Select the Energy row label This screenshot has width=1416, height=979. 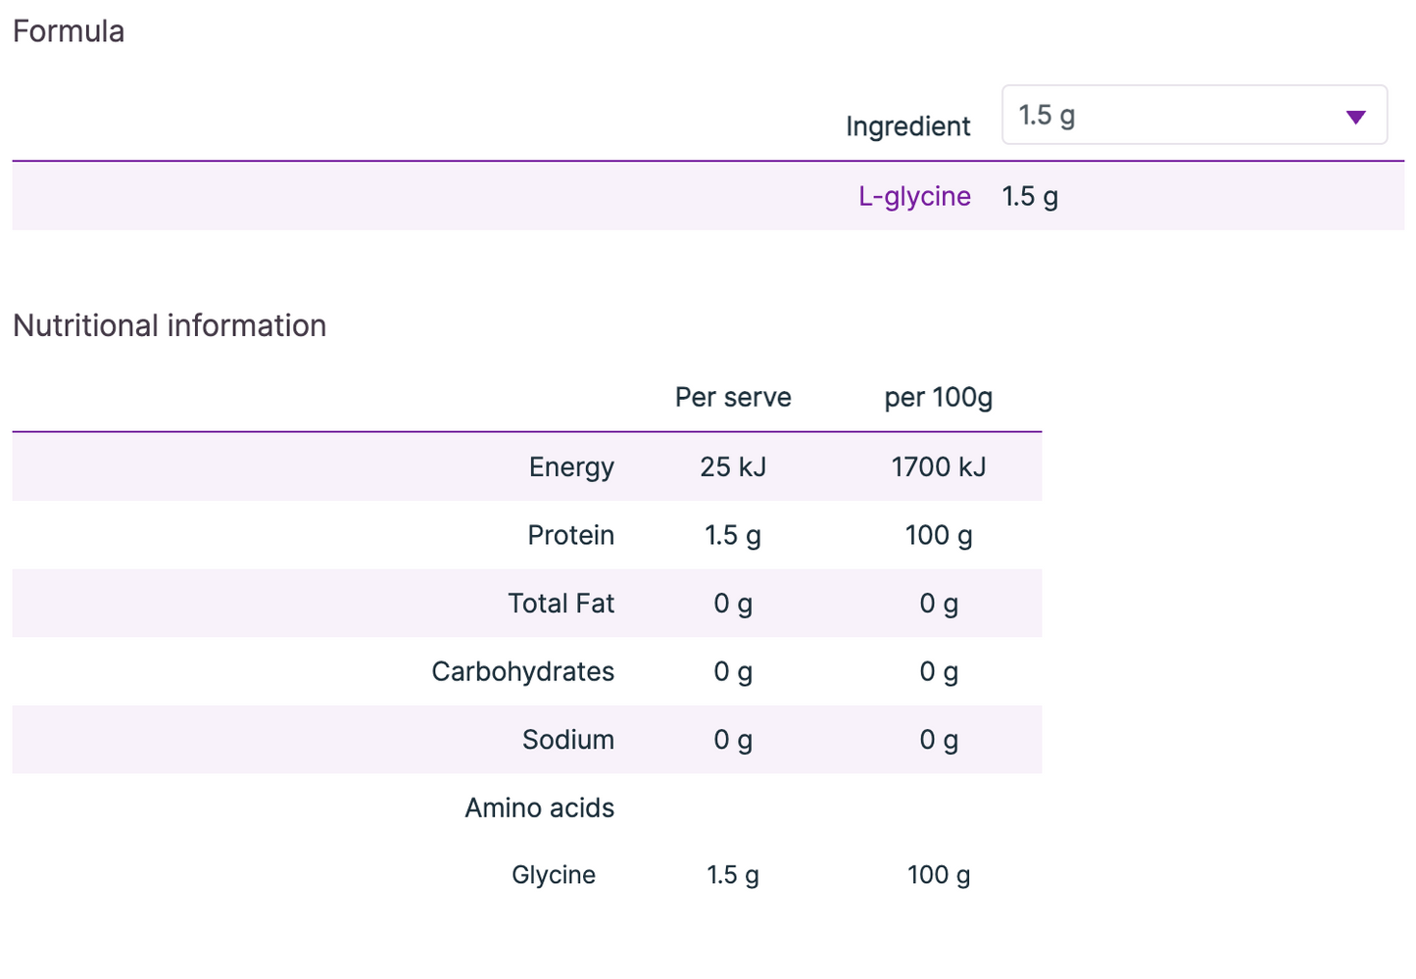coord(571,466)
